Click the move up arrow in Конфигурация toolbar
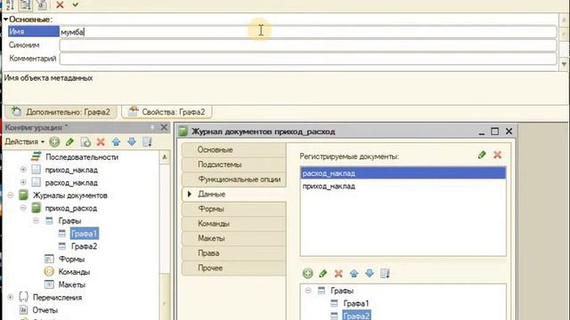This screenshot has height=320, width=570. [117, 142]
